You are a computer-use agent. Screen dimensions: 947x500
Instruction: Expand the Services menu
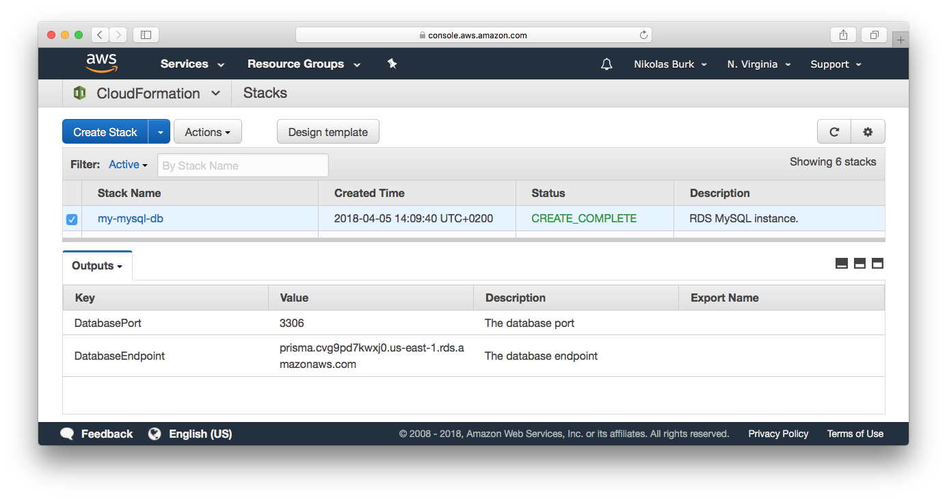click(192, 64)
